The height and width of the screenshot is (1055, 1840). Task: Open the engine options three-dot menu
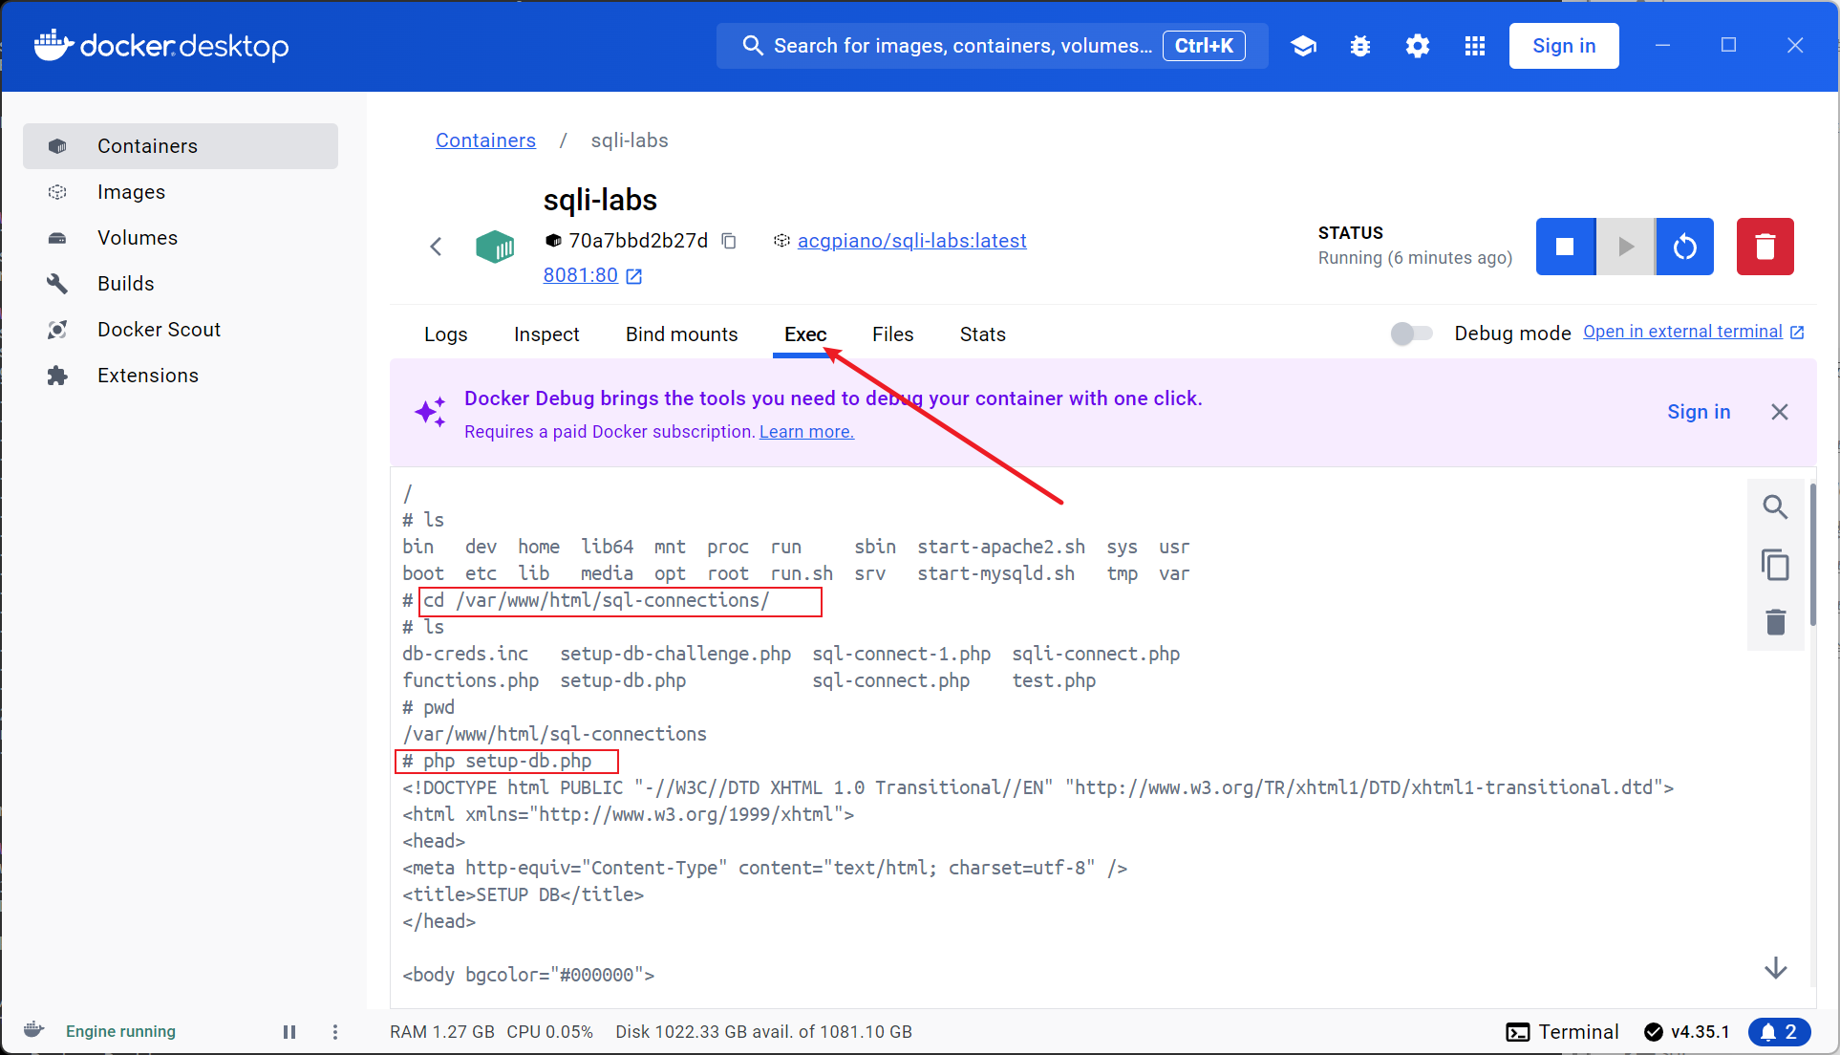click(x=335, y=1032)
